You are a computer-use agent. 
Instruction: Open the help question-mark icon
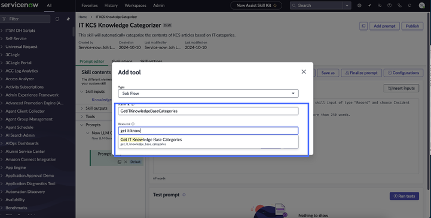click(390, 5)
